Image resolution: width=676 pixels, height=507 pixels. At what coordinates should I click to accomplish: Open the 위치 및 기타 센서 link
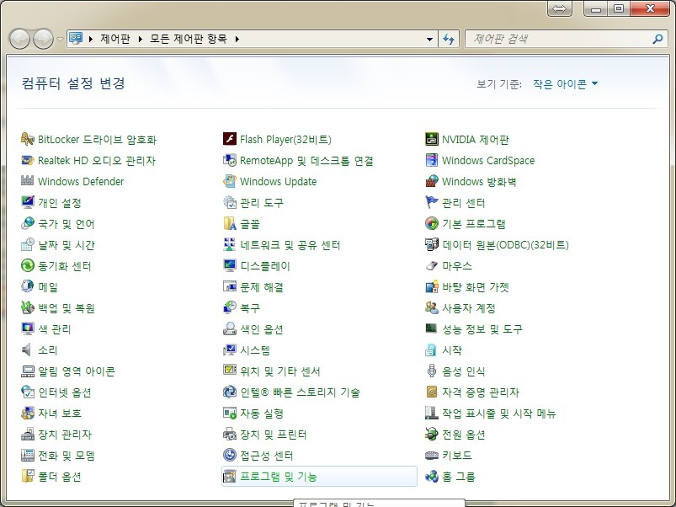(x=280, y=371)
